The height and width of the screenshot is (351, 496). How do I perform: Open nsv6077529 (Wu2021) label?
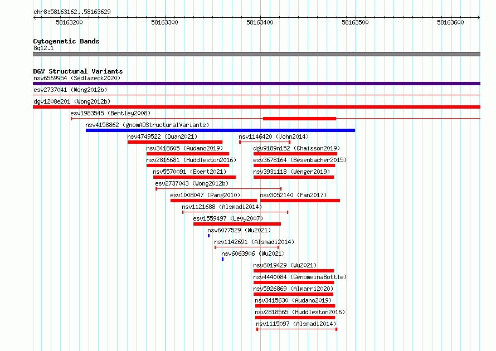[x=239, y=230]
